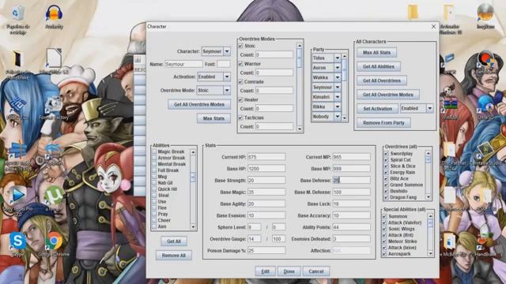Expand the Overdrive Mode dropdown
The width and height of the screenshot is (506, 284).
pos(227,91)
